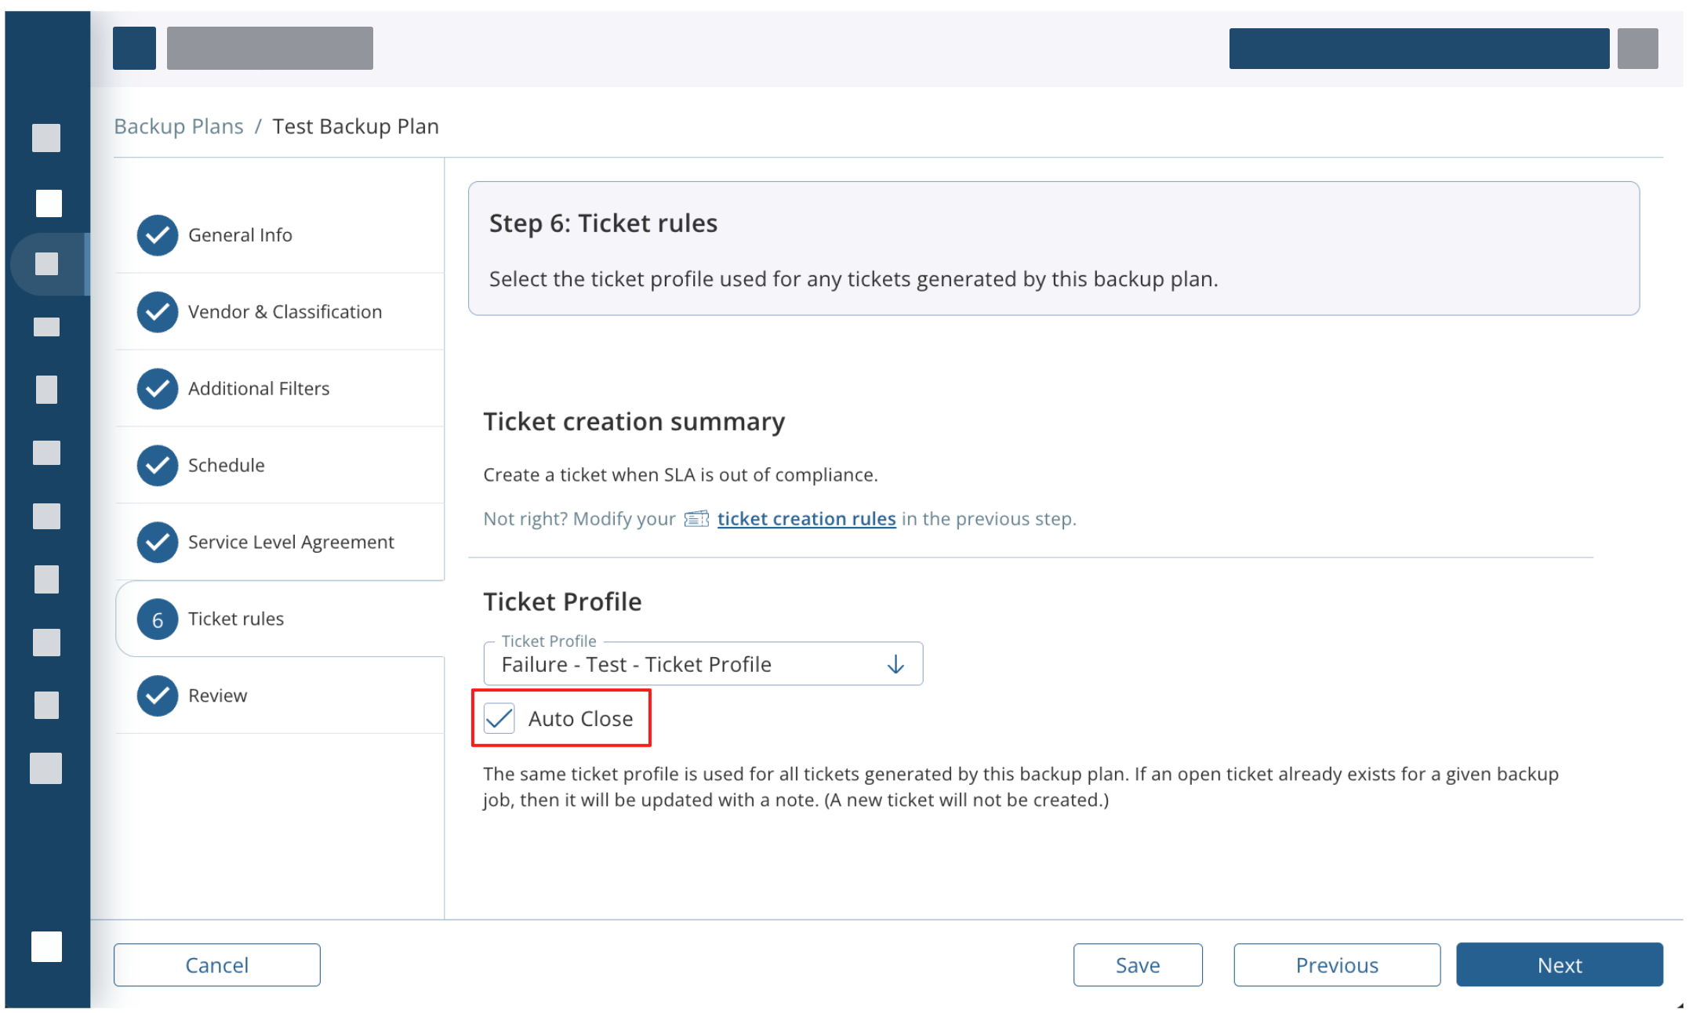
Task: Click the step 6 number badge
Action: (158, 619)
